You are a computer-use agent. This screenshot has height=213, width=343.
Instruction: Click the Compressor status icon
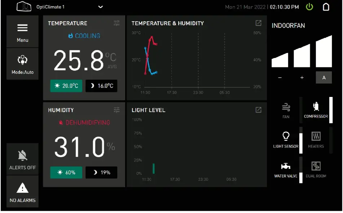click(316, 107)
